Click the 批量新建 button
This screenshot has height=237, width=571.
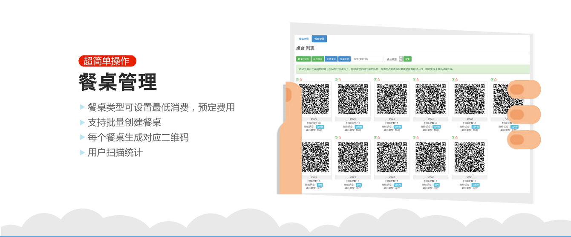[x=344, y=59]
